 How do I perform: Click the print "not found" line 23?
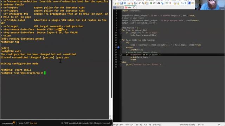tap(143, 64)
